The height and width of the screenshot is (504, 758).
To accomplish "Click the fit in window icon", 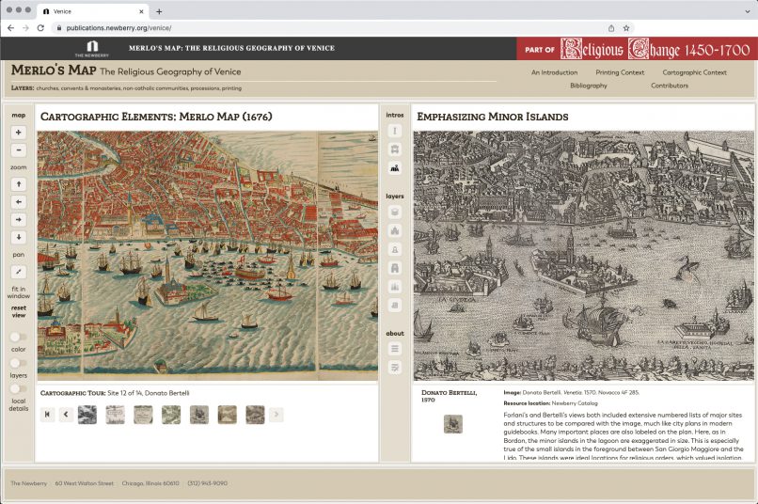I will point(19,271).
